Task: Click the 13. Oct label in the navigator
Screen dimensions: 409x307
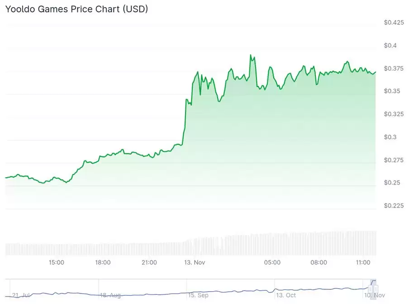Action: click(x=286, y=295)
